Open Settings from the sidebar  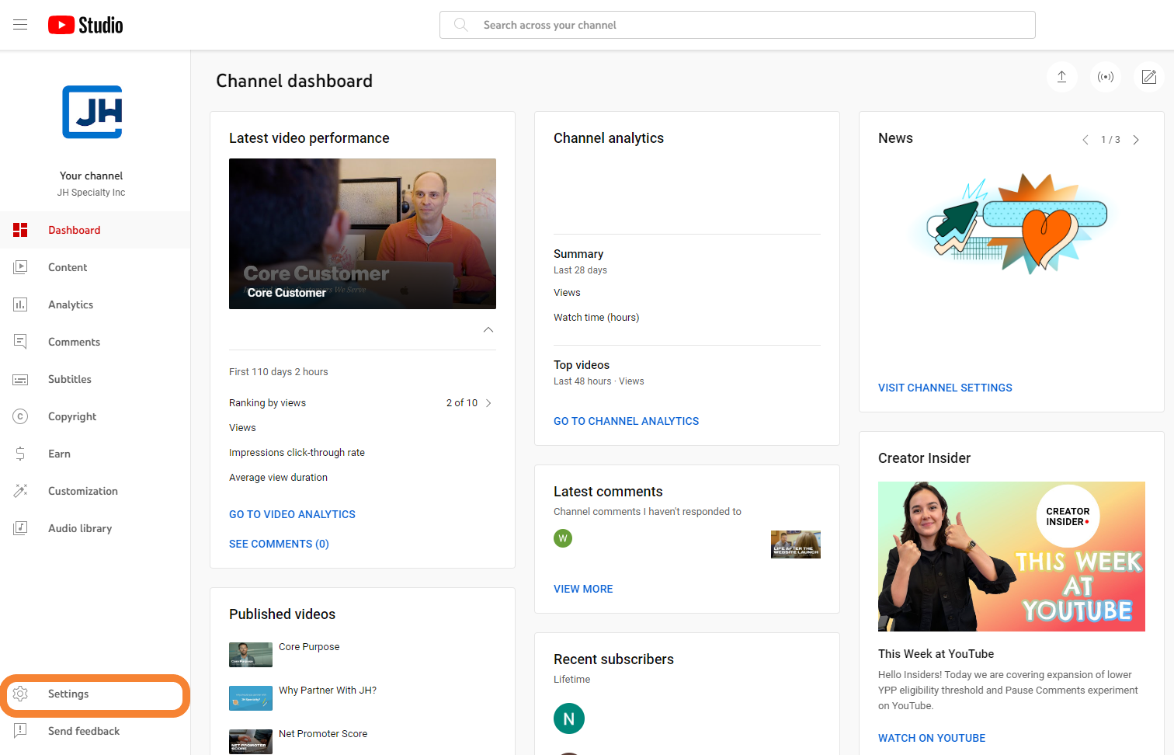95,694
